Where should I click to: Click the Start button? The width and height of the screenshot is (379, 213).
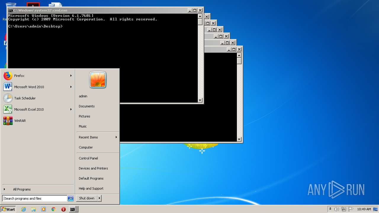[8, 209]
